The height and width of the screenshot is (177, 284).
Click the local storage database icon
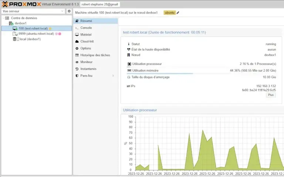[15, 39]
